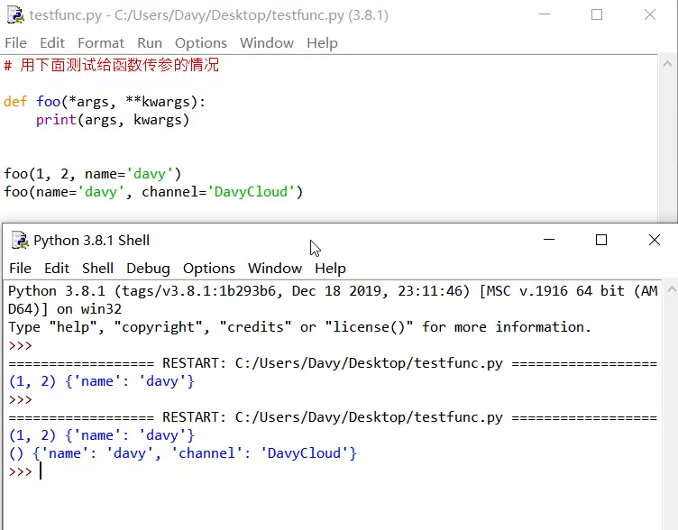Click the Chinese comment line in editor
This screenshot has width=678, height=530.
click(112, 65)
